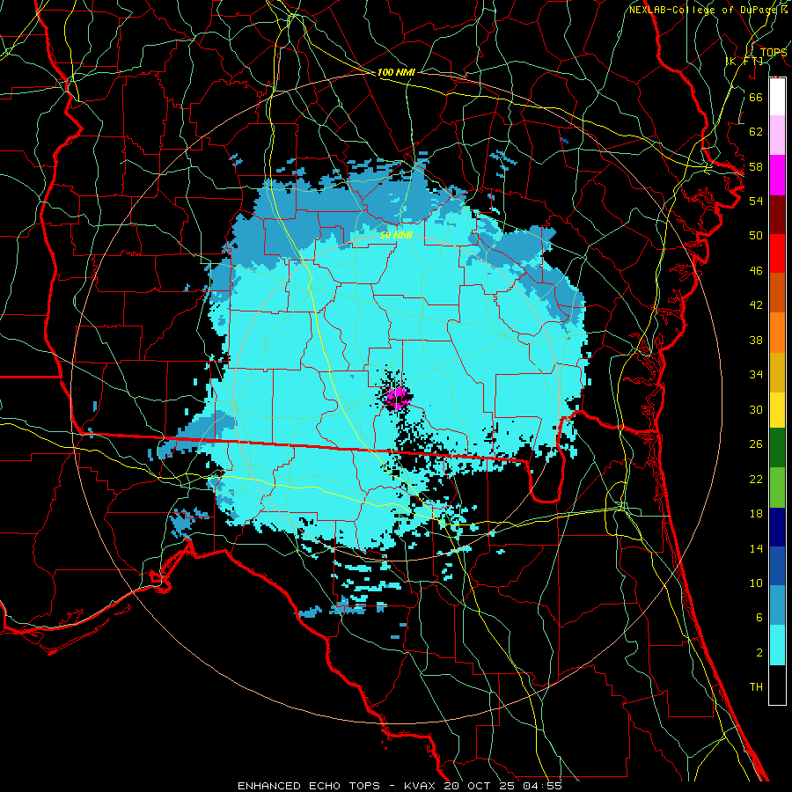This screenshot has height=792, width=792.
Task: Select the dark green legend swatch near 26
Action: click(x=777, y=448)
